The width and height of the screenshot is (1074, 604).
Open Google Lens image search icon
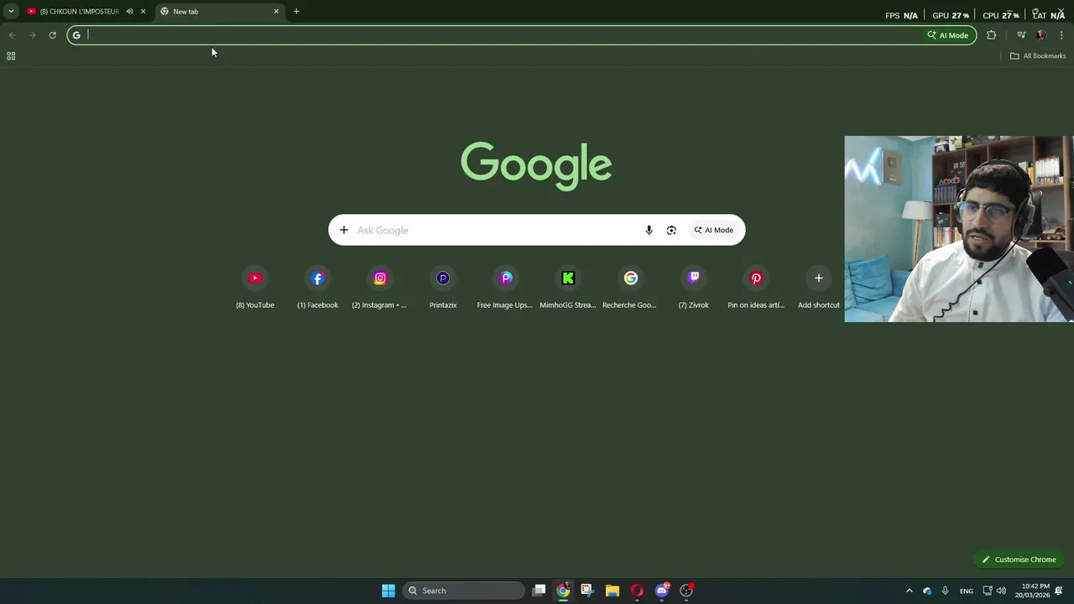point(671,230)
